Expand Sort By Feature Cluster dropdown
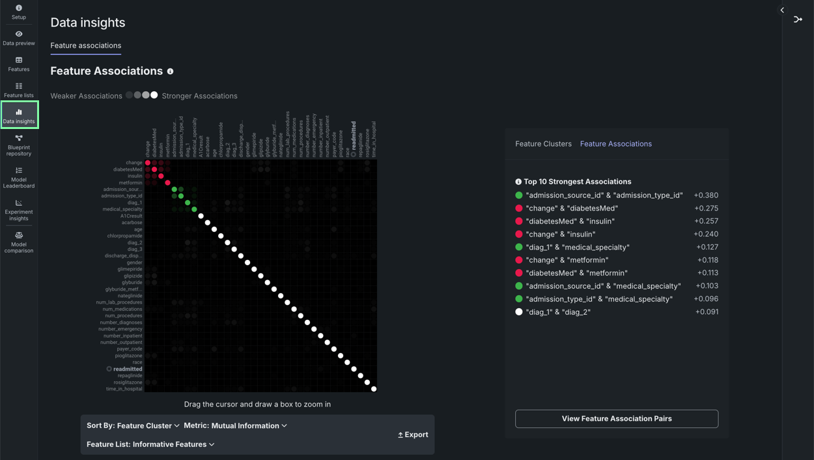Image resolution: width=814 pixels, height=460 pixels. tap(133, 425)
